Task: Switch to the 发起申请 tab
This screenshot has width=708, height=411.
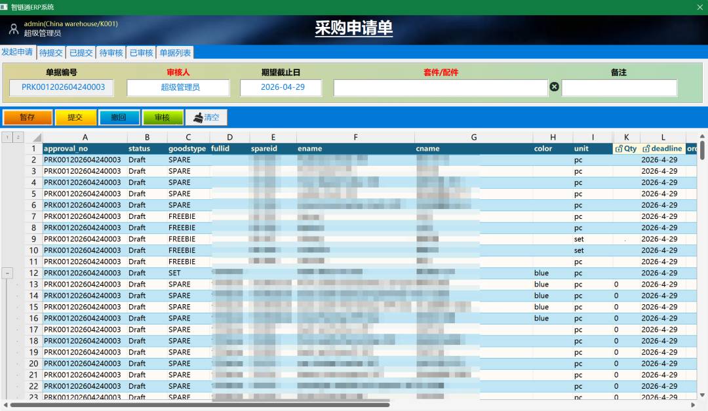Action: click(x=17, y=52)
